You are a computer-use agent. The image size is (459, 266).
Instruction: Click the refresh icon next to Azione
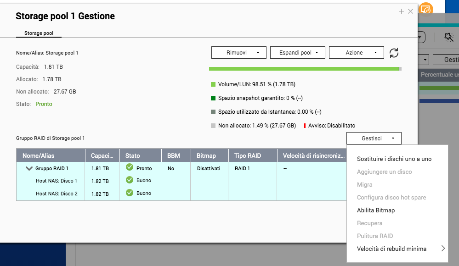pyautogui.click(x=394, y=53)
